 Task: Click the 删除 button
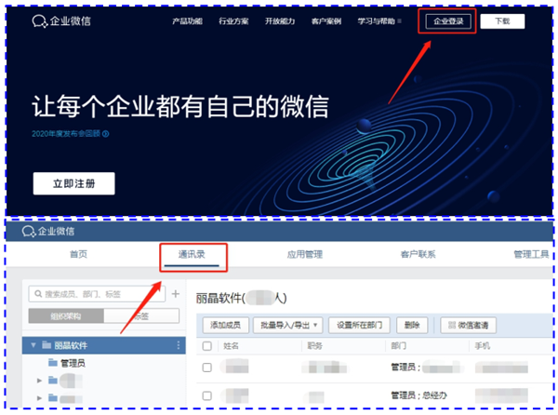click(412, 325)
